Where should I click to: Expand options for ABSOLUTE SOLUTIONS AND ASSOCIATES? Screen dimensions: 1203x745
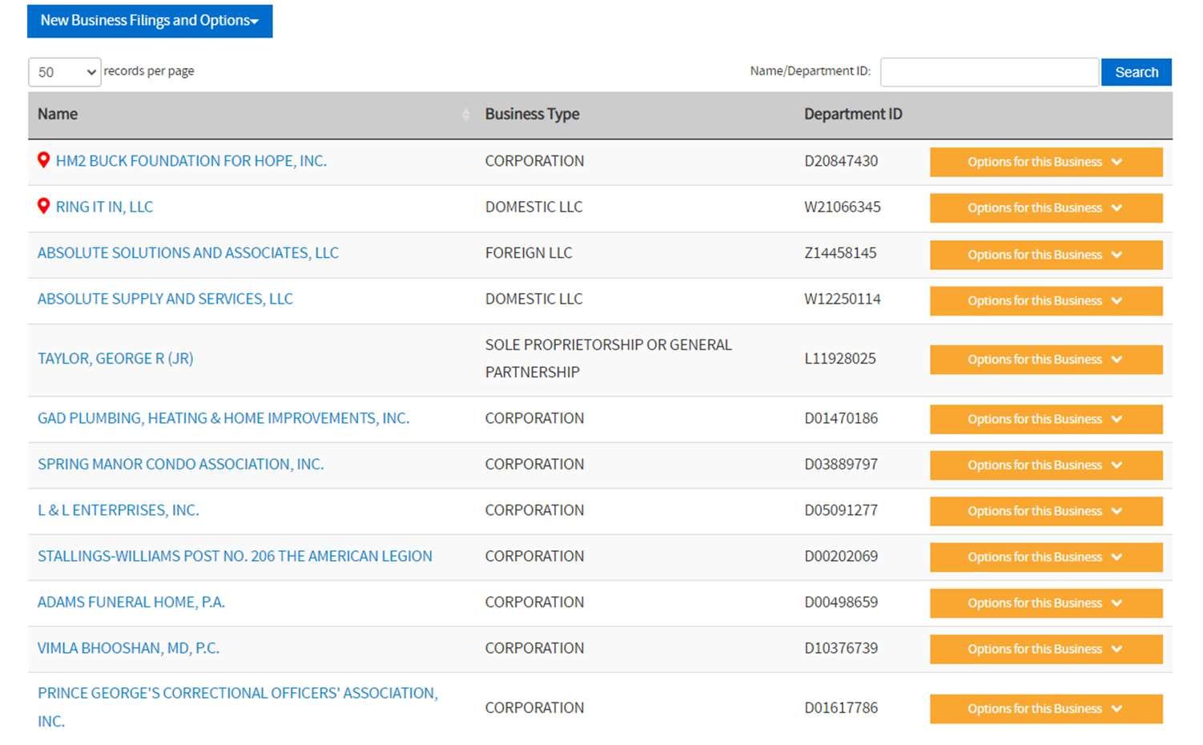tap(1046, 255)
